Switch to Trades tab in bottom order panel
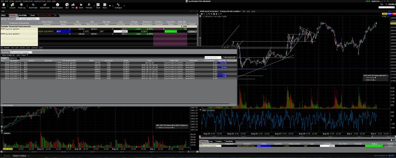 (x=219, y=141)
